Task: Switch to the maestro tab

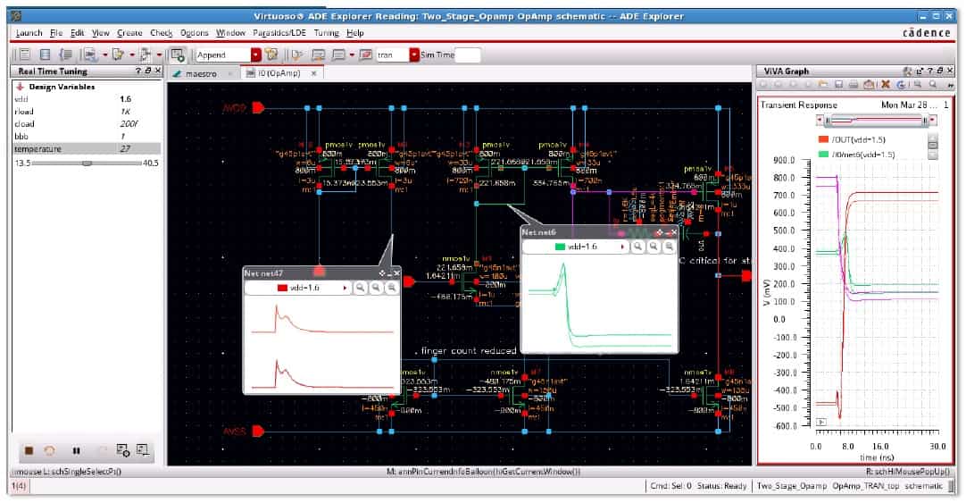Action: [202, 73]
